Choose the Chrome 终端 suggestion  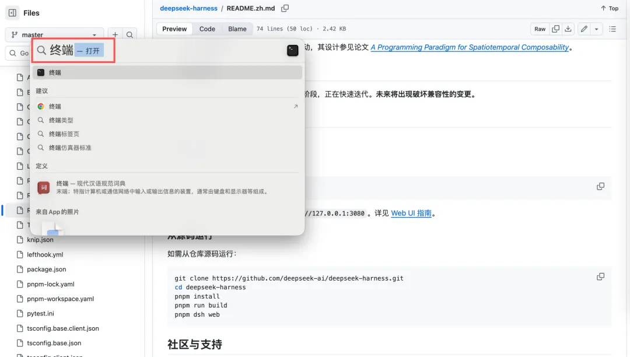(x=167, y=106)
